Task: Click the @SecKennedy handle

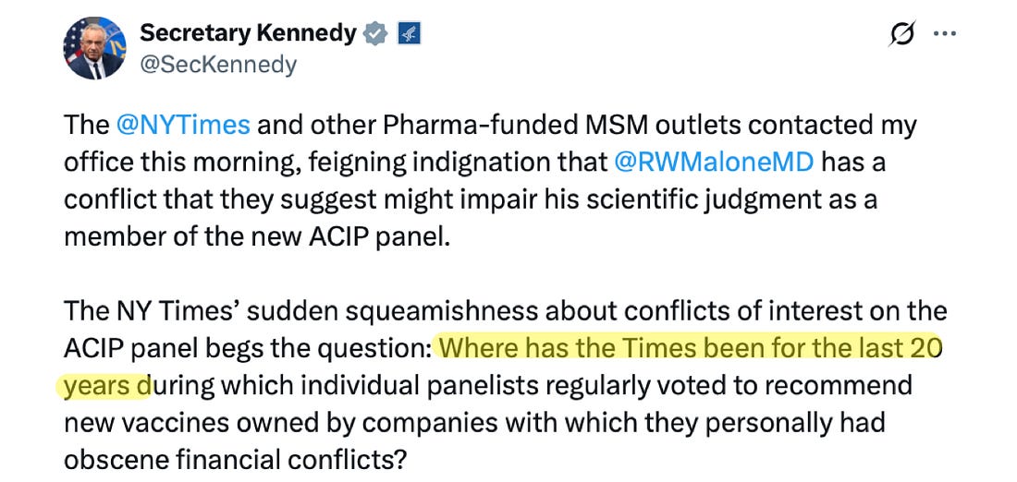Action: (x=218, y=65)
